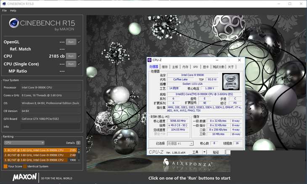Viewport: 307px width, 184px height.
Task: Switch to the 处理器 tab in CPU-Z
Action: [x=153, y=67]
